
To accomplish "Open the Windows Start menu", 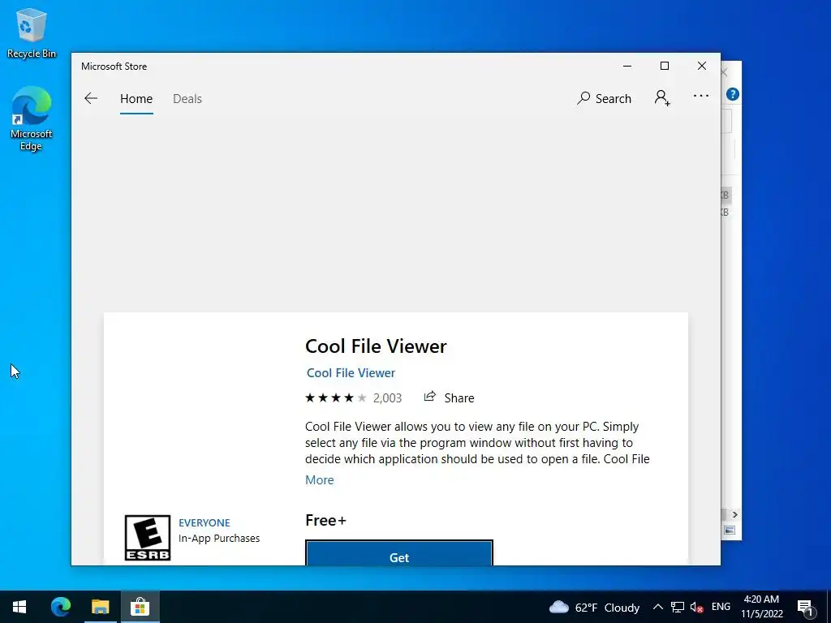I will 19,607.
